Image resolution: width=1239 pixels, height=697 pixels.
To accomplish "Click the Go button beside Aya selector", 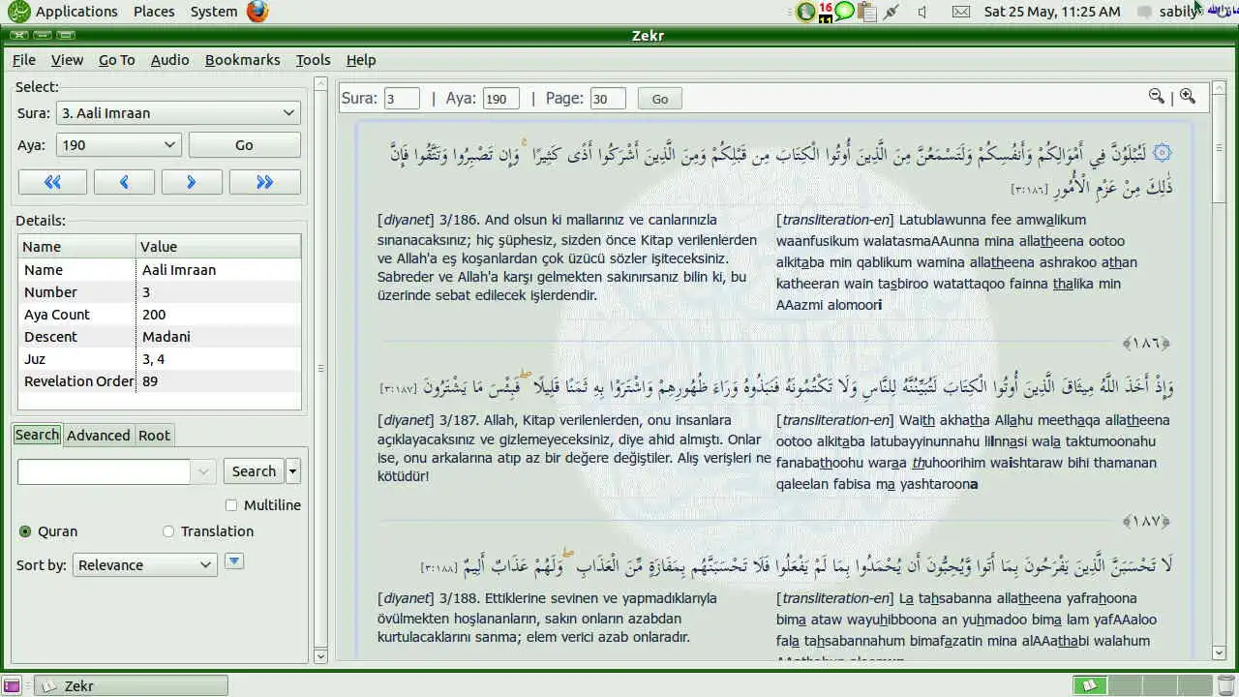I will pyautogui.click(x=244, y=145).
